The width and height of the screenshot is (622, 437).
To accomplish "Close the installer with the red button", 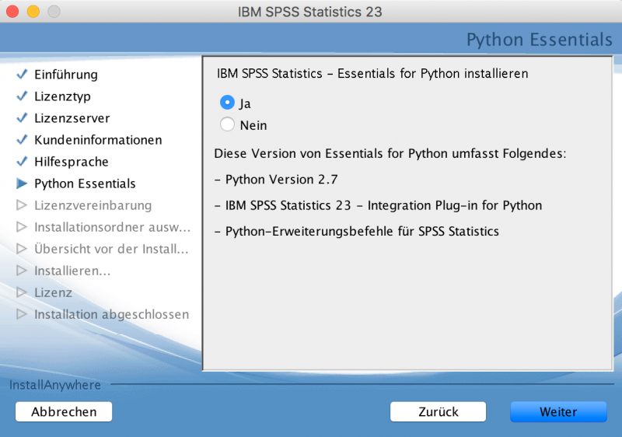I will pos(12,12).
